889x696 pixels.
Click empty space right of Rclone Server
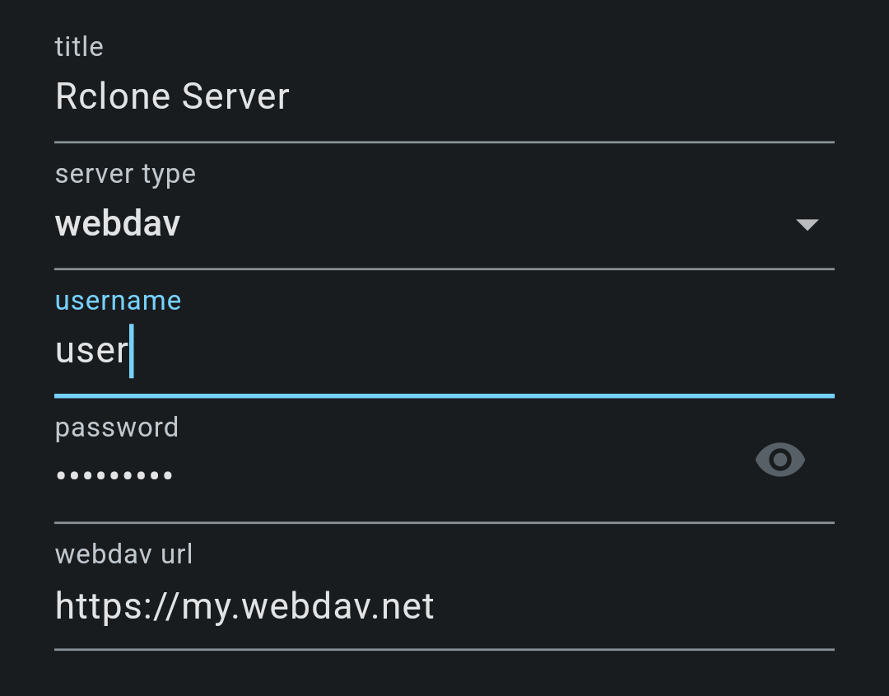coord(560,97)
